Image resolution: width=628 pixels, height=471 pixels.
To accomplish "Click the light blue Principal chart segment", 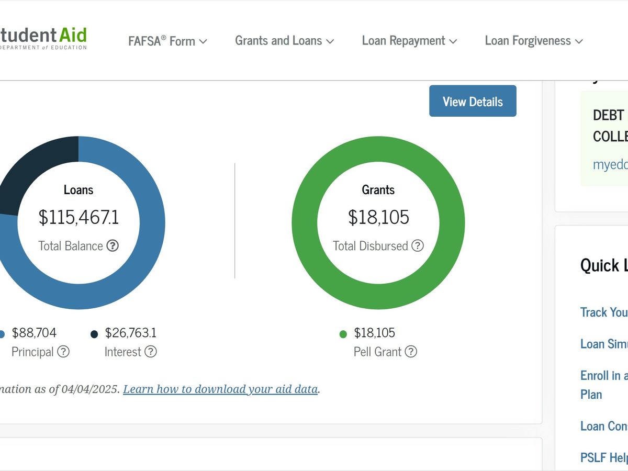I will tap(153, 223).
